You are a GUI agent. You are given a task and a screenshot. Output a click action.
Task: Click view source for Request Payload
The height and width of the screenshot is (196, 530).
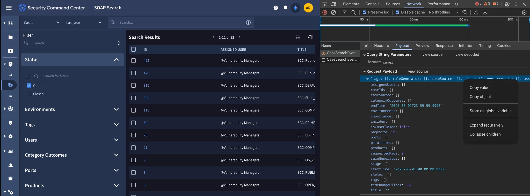[418, 71]
